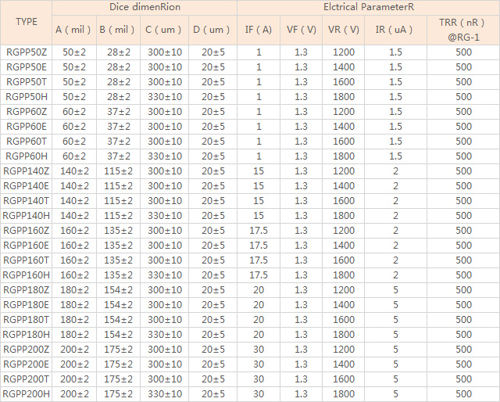Image resolution: width=500 pixels, height=402 pixels.
Task: Click the 135±2 value in RGPP160E row
Action: pos(118,246)
